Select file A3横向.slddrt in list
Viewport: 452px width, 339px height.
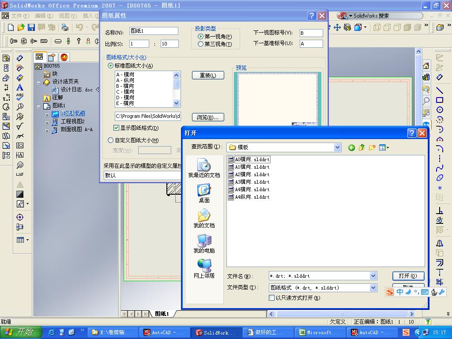(x=249, y=182)
